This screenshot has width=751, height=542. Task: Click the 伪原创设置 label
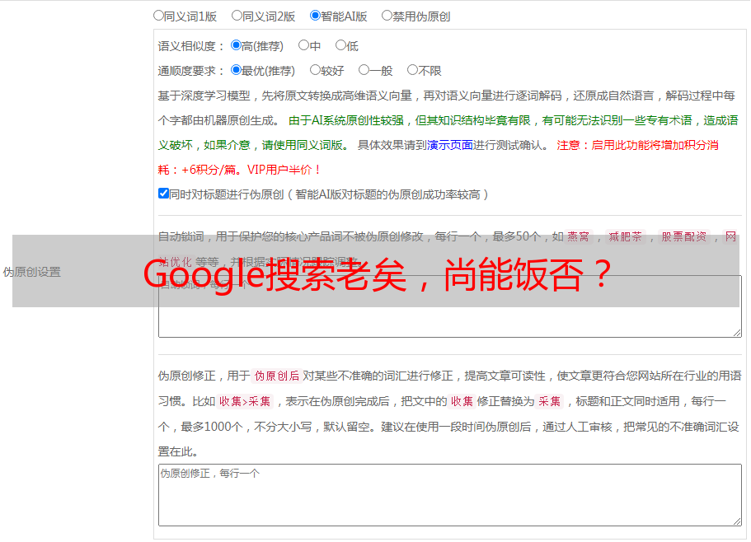[x=32, y=272]
